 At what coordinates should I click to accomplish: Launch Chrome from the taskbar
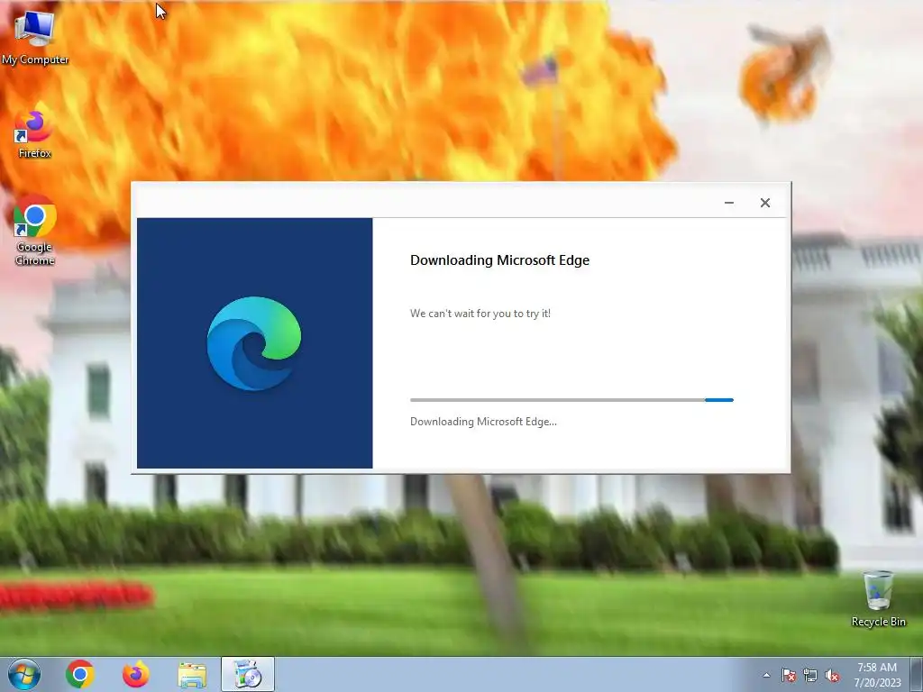click(x=80, y=674)
